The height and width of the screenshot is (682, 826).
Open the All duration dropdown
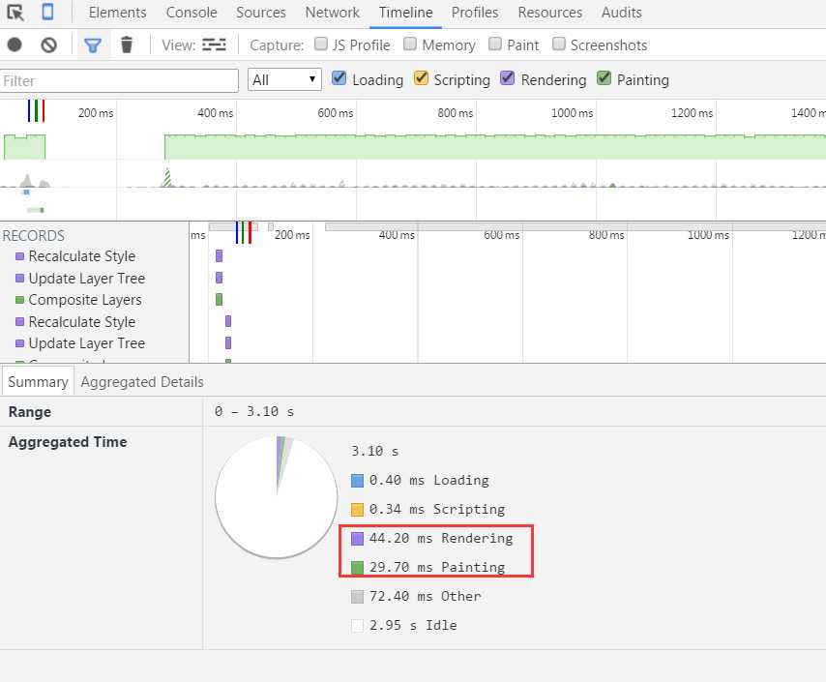pos(284,80)
